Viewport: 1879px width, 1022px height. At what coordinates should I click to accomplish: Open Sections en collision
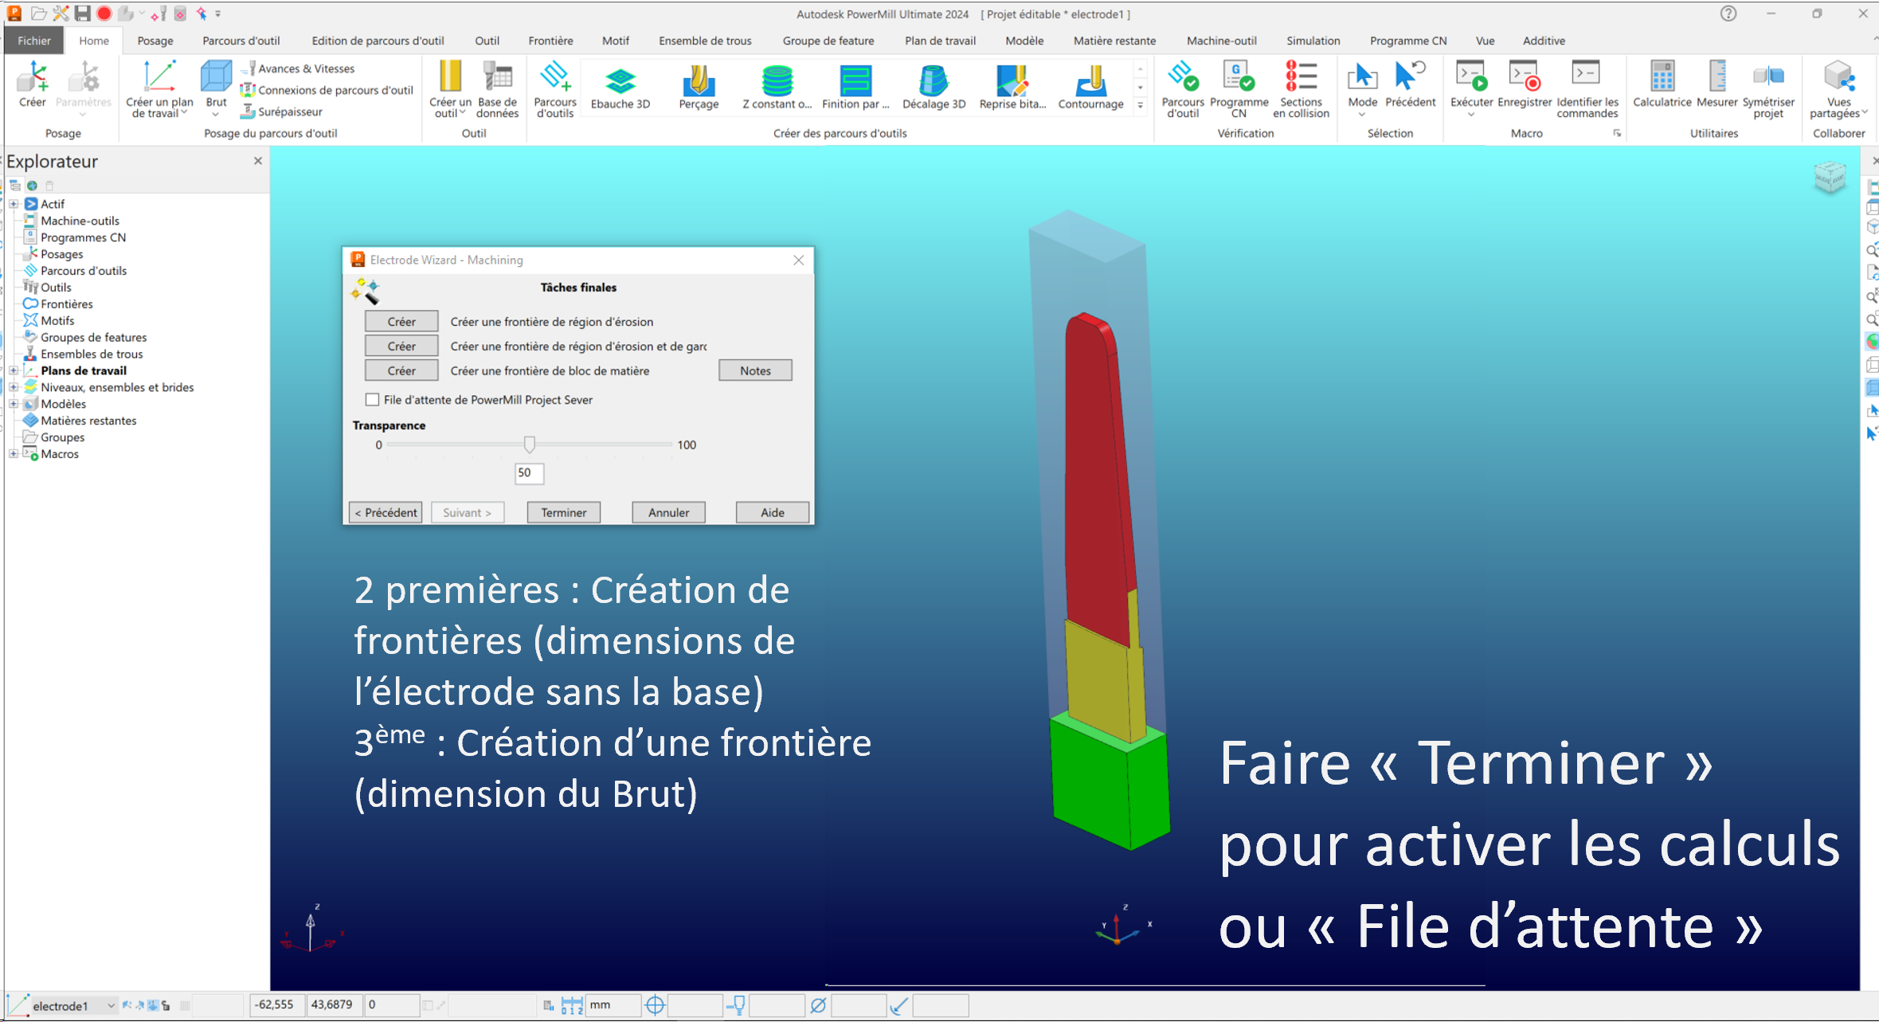click(x=1301, y=88)
